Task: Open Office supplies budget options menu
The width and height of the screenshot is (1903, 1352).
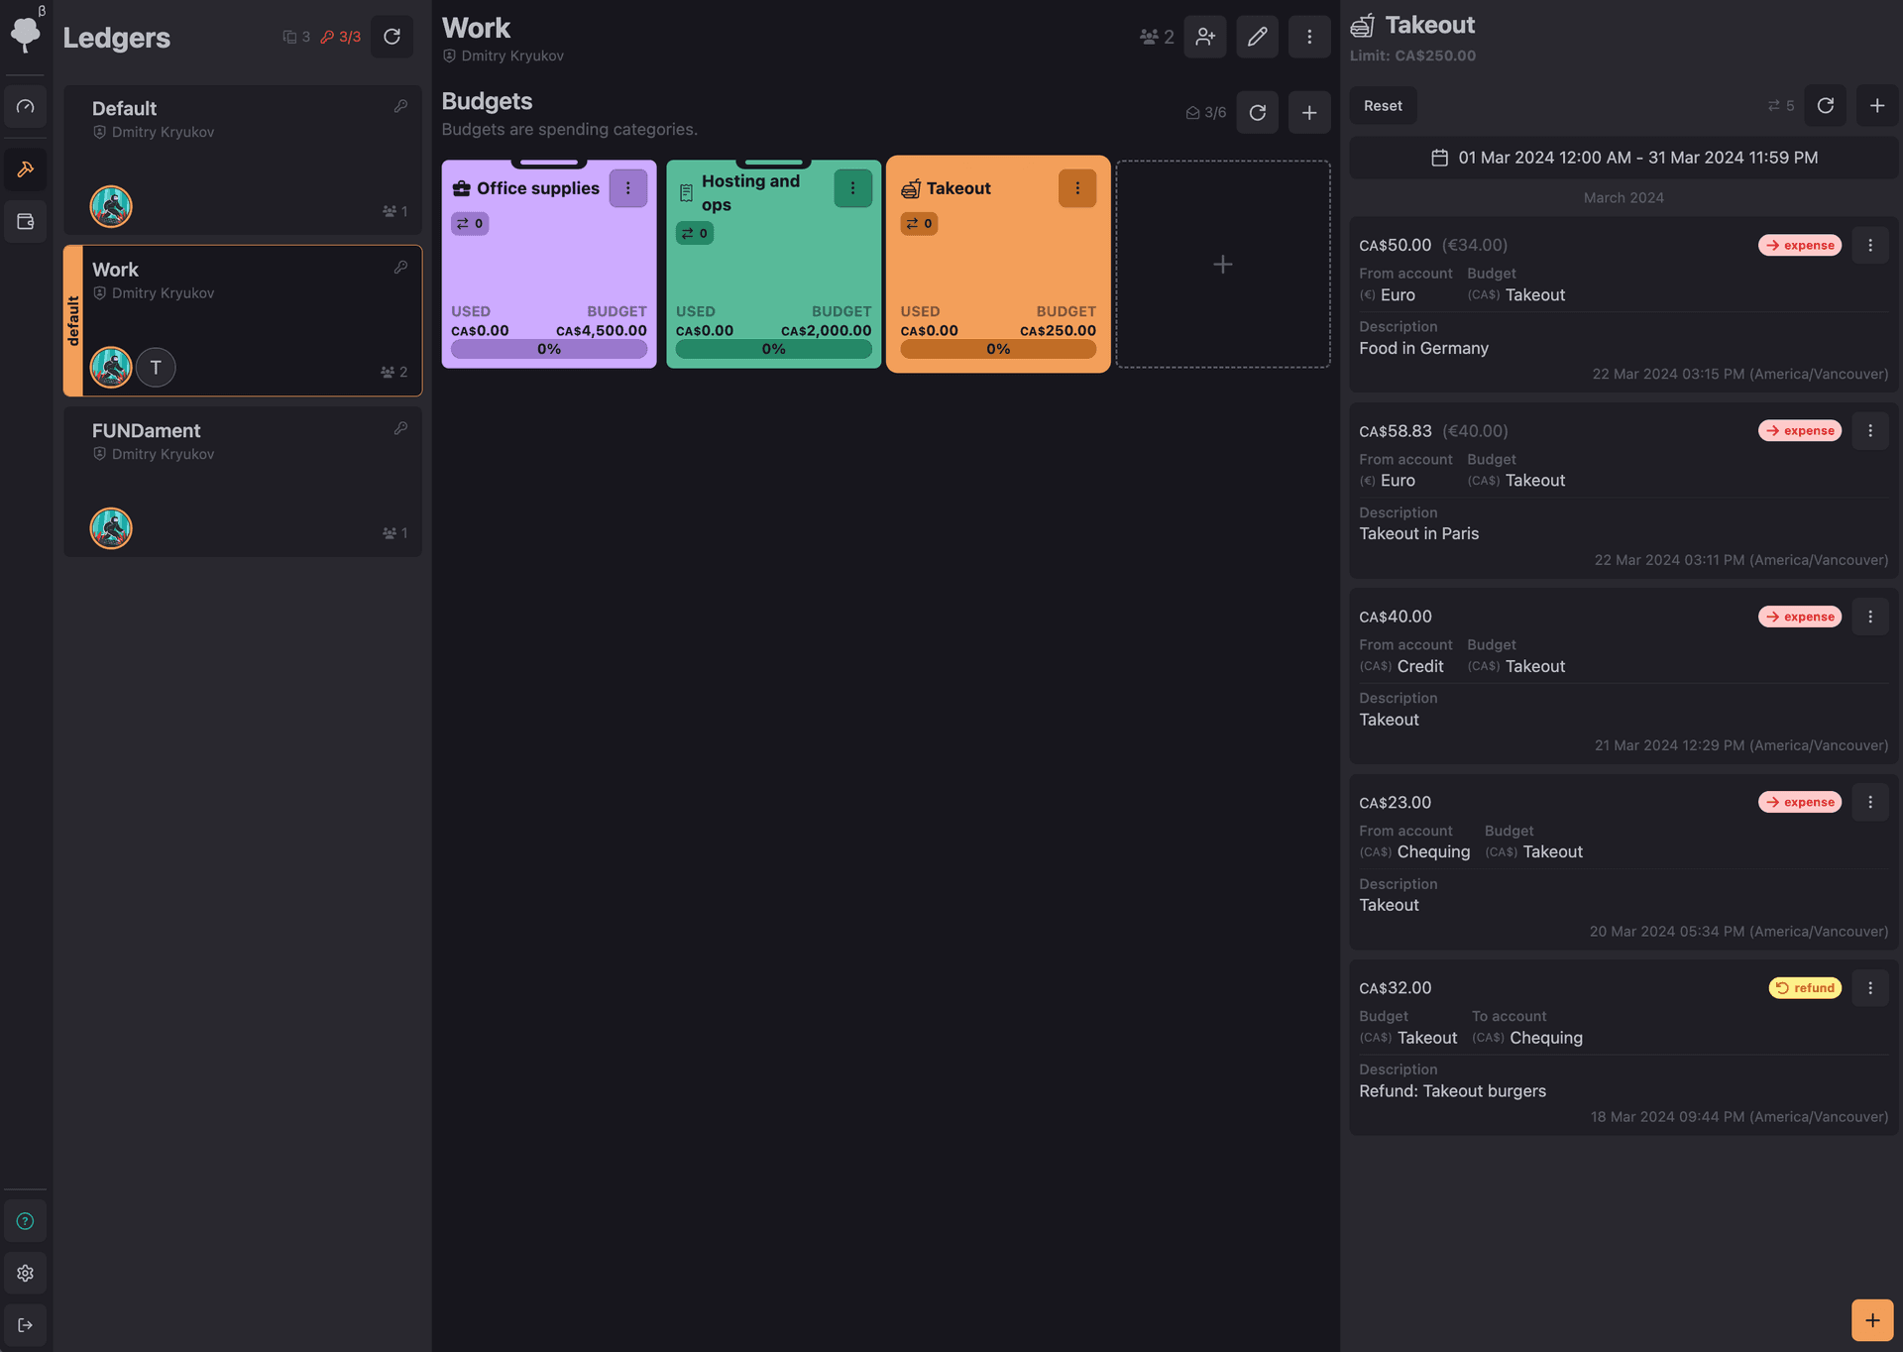Action: (627, 188)
